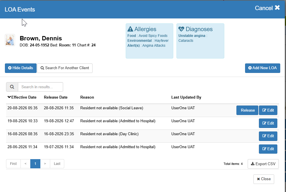Go to previous page with < button
Viewport: 286px width, 192px height.
(26, 164)
